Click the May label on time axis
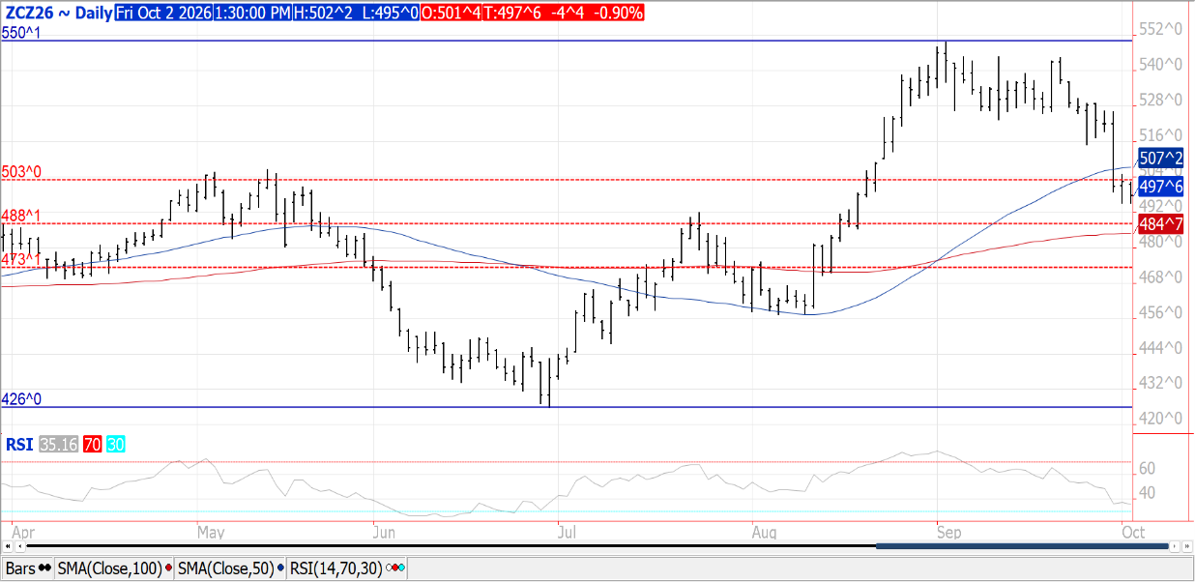This screenshot has width=1195, height=582. click(211, 532)
